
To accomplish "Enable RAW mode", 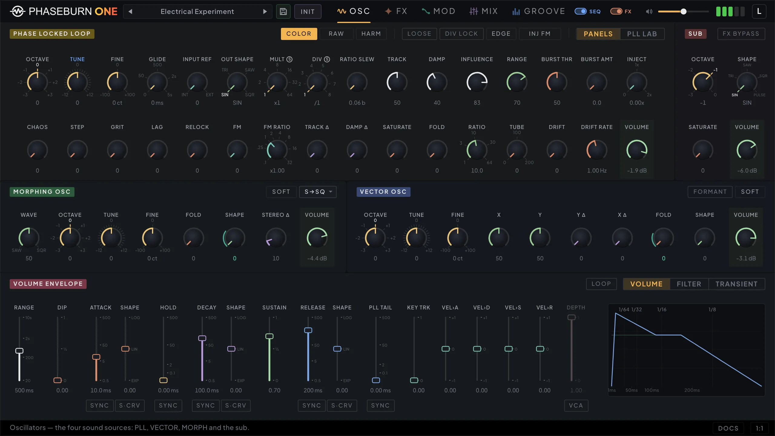I will coord(336,34).
